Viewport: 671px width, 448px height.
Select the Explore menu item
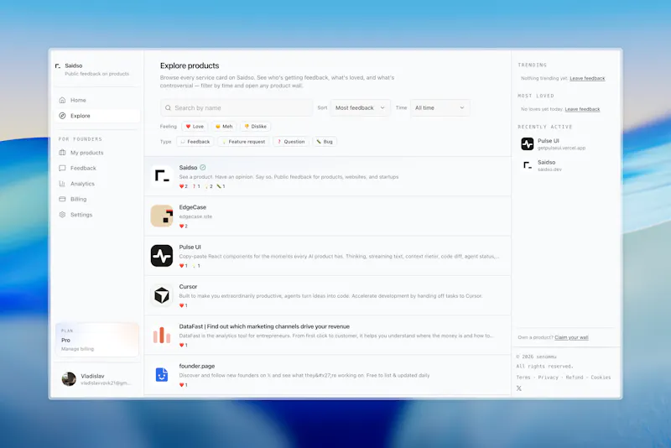click(x=97, y=116)
